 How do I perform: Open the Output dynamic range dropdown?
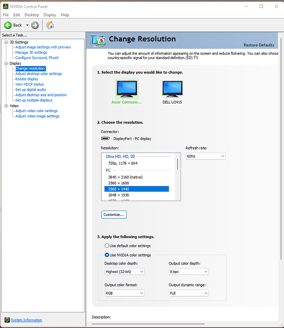tap(189, 293)
